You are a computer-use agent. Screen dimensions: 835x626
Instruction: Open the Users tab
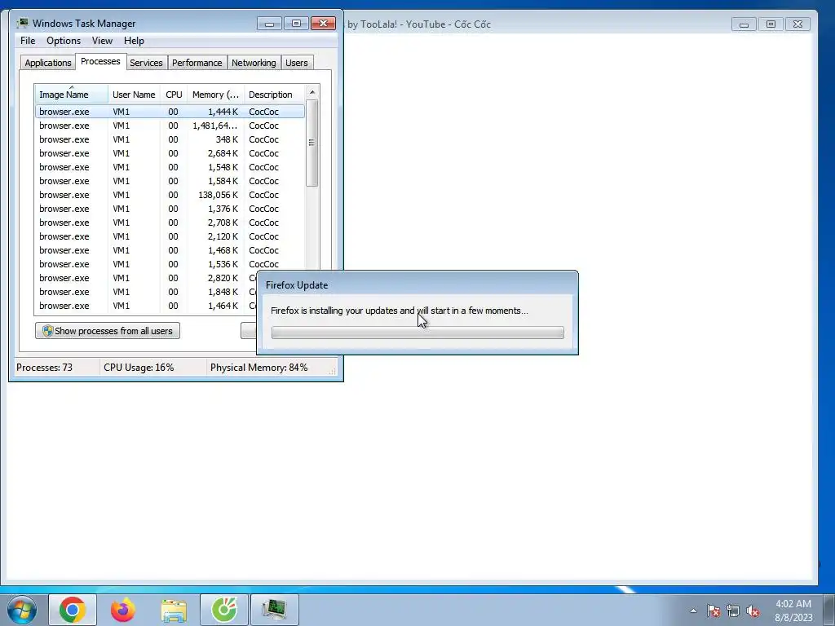pyautogui.click(x=297, y=63)
